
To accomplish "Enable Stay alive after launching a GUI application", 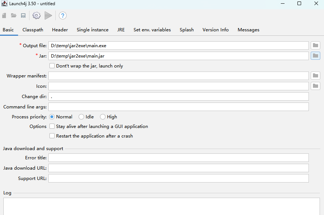I will [x=52, y=126].
